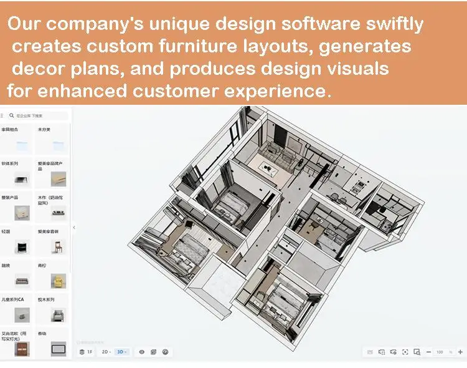This screenshot has width=467, height=368.
Task: Select the framed screen thumbnail
Action: coord(59,349)
